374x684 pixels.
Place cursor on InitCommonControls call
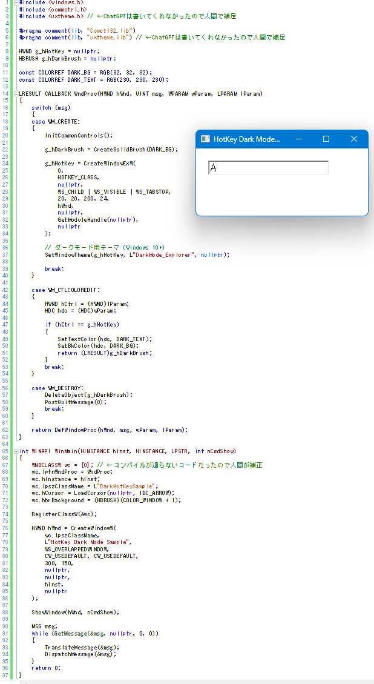pyautogui.click(x=77, y=136)
